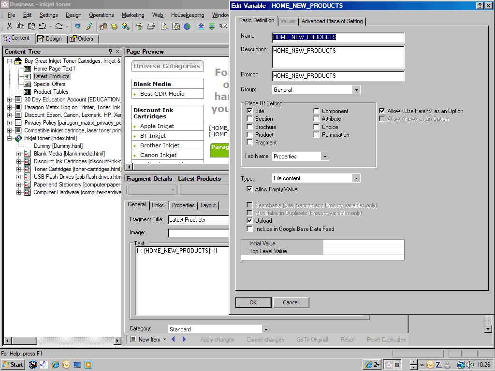The width and height of the screenshot is (495, 371).
Task: Click Internet Explorer icon in quick launch
Action: [56, 365]
